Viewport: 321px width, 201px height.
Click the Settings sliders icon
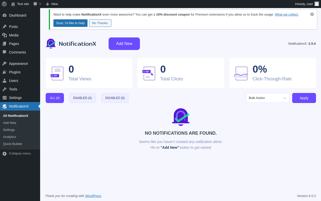pos(5,98)
